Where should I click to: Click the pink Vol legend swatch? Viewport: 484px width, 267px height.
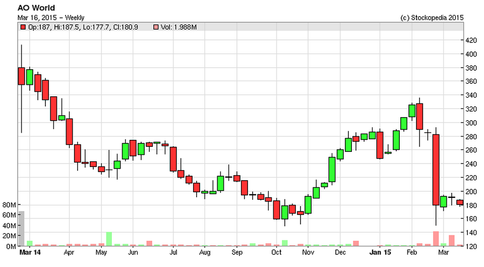pyautogui.click(x=156, y=27)
